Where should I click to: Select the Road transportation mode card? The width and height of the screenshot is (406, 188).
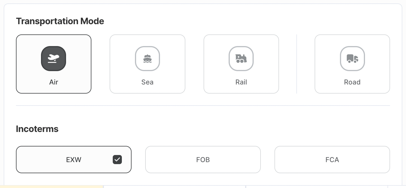352,64
